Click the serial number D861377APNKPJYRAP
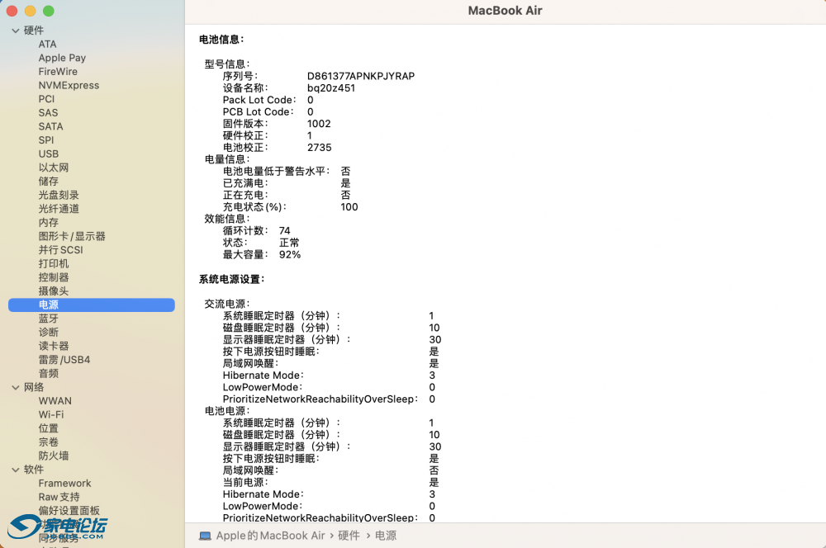826x548 pixels. tap(361, 76)
